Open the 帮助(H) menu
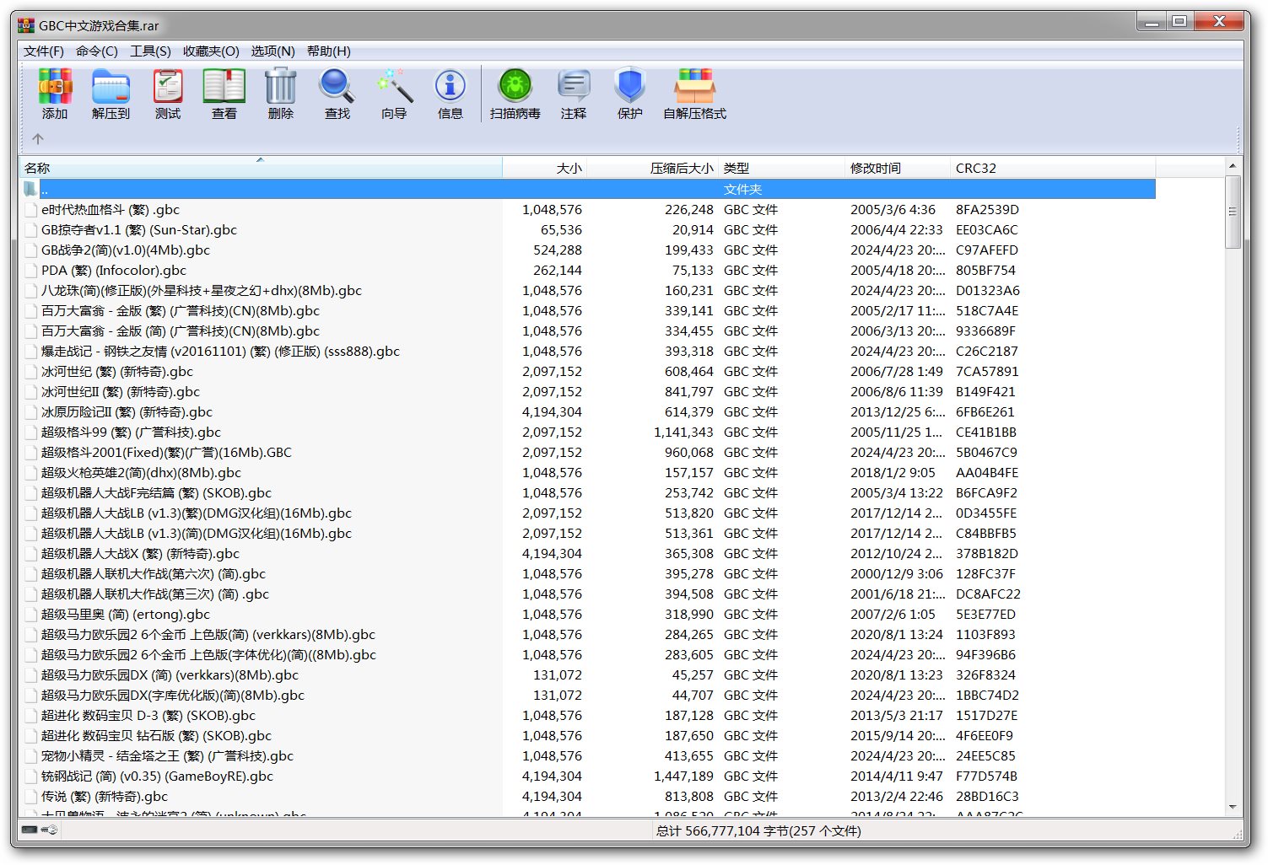This screenshot has width=1268, height=865. pos(329,51)
